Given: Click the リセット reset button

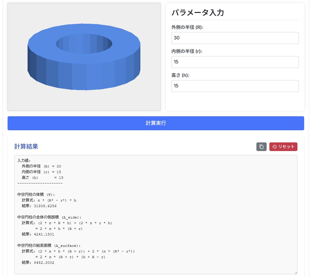Looking at the screenshot, I should point(283,147).
